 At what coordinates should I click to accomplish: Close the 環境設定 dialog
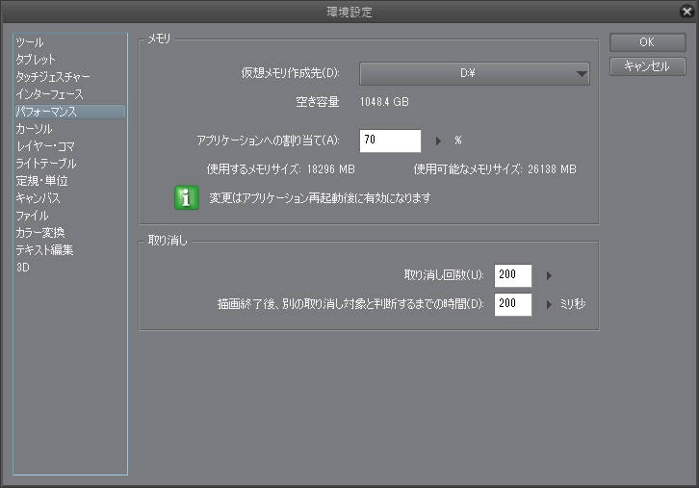[686, 12]
